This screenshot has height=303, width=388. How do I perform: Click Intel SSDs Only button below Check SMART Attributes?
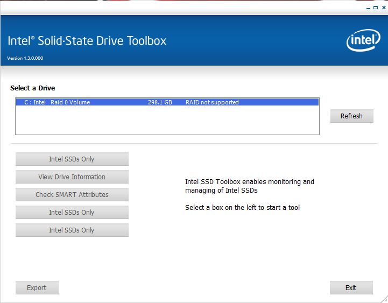pyautogui.click(x=72, y=213)
